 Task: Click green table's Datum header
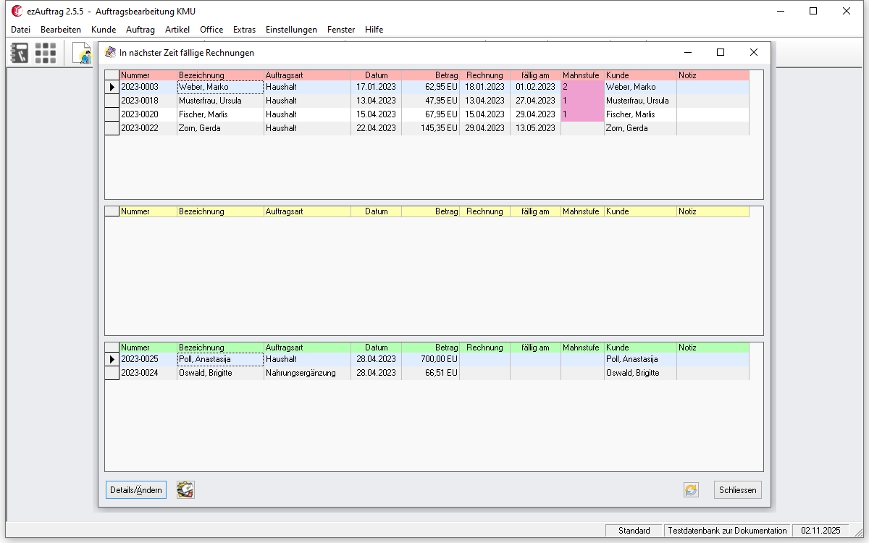pos(377,348)
